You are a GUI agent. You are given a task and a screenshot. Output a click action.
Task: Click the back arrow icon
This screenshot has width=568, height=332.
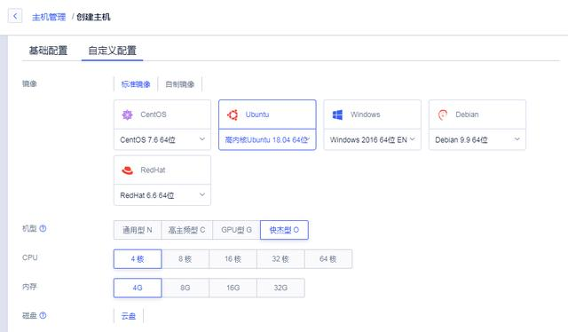click(x=15, y=16)
